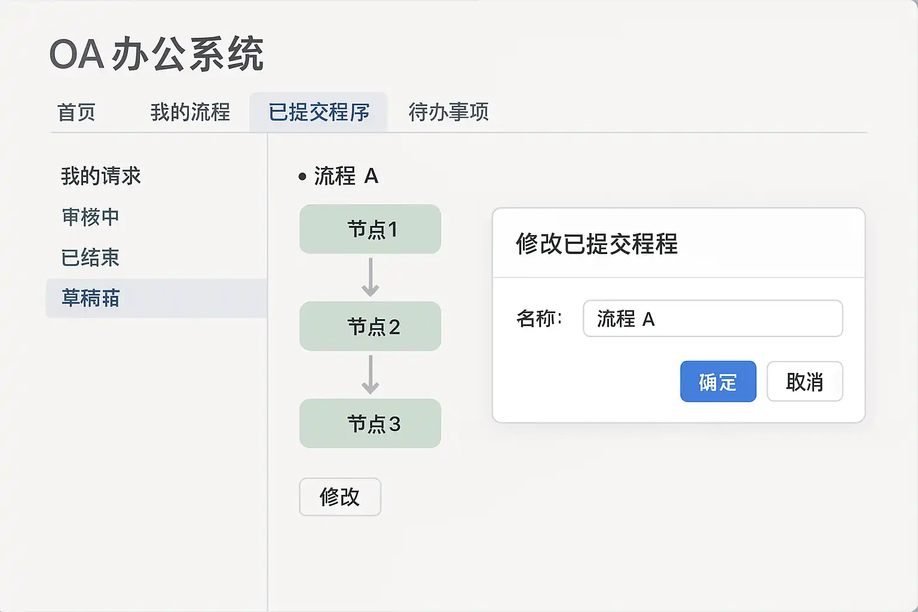Open 已结束 in the sidebar

coord(91,258)
